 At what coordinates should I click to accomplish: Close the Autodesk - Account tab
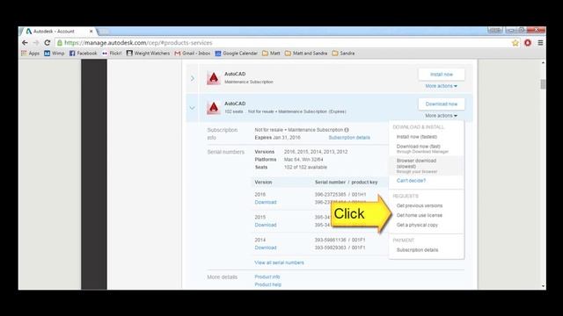91,32
